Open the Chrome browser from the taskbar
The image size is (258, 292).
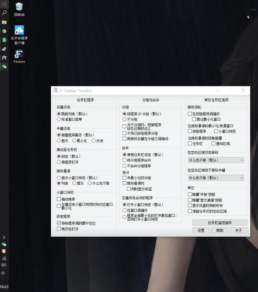tap(4, 31)
